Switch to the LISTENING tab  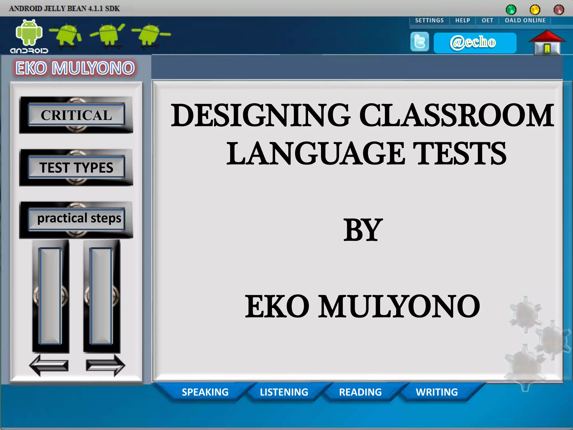pyautogui.click(x=284, y=392)
